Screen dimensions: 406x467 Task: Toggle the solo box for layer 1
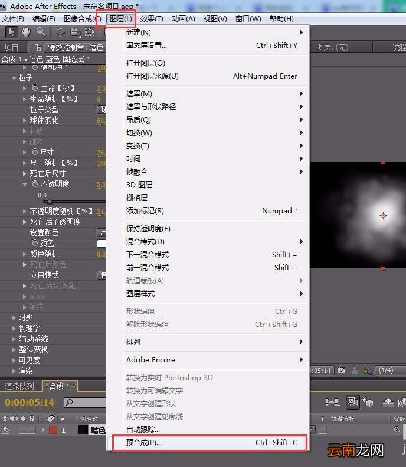coord(23,430)
